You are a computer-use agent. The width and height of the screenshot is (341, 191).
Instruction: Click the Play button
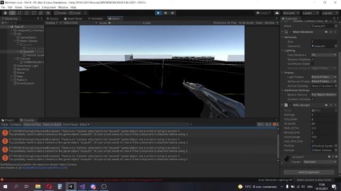coord(158,13)
